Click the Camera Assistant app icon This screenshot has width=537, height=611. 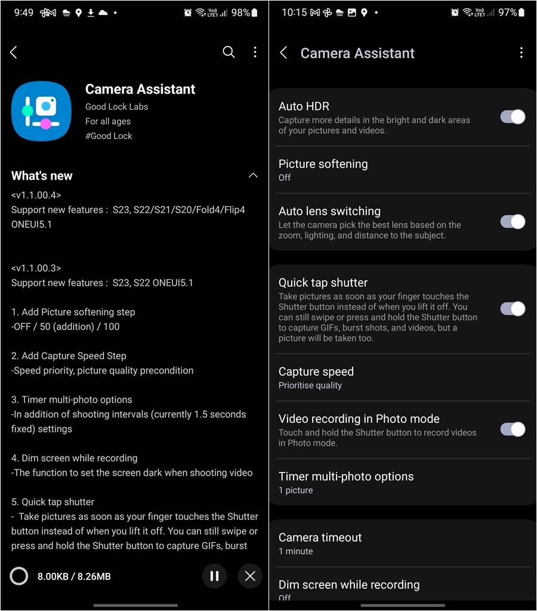click(x=41, y=111)
